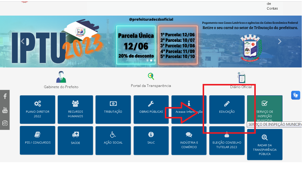Screen dimensions: 302x176
Task: Select the first carousel indicator dot
Action: coord(147,60)
